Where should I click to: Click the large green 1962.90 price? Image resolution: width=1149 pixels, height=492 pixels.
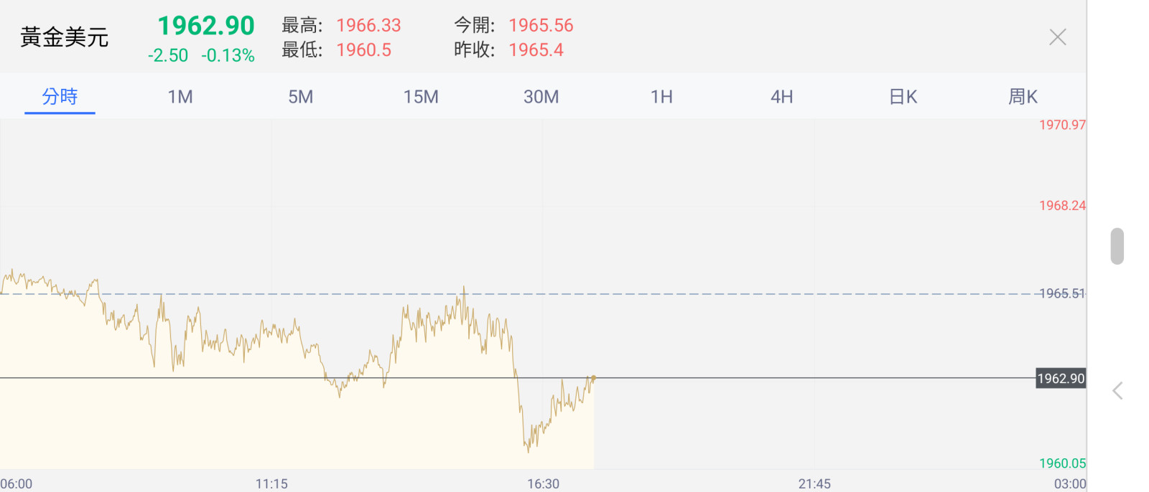tap(206, 26)
